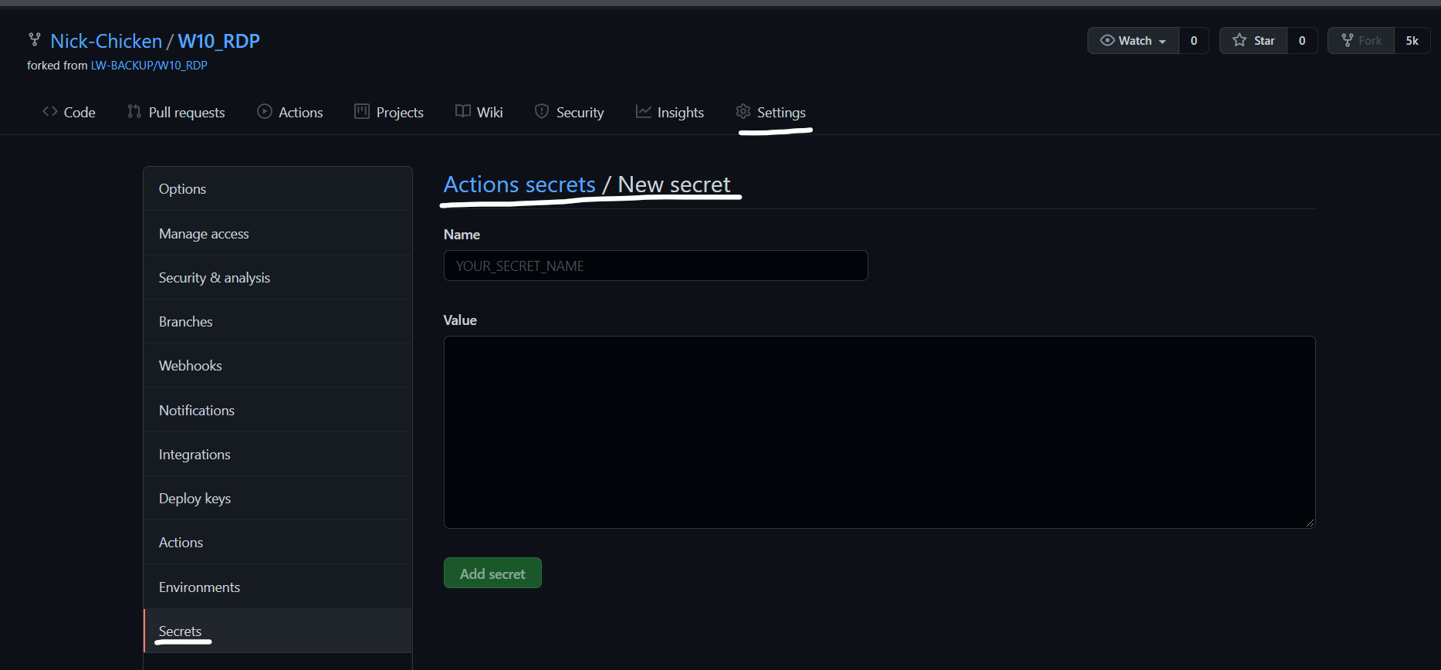Click the code brackets icon on Code tab
Viewport: 1441px width, 670px height.
pyautogui.click(x=50, y=111)
